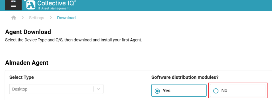Open the Desktop device type combo box
The height and width of the screenshot is (100, 272).
tap(56, 89)
